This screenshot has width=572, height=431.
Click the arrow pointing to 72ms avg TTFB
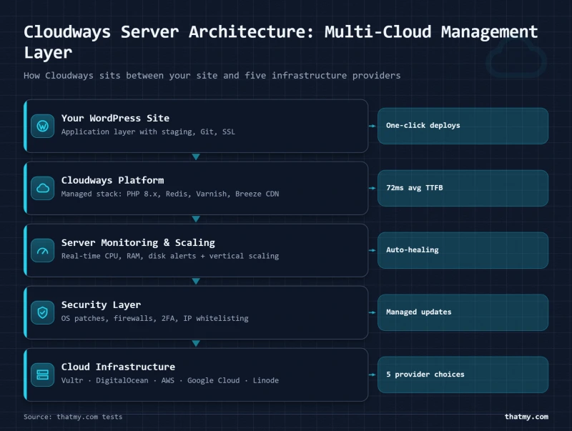coord(372,188)
